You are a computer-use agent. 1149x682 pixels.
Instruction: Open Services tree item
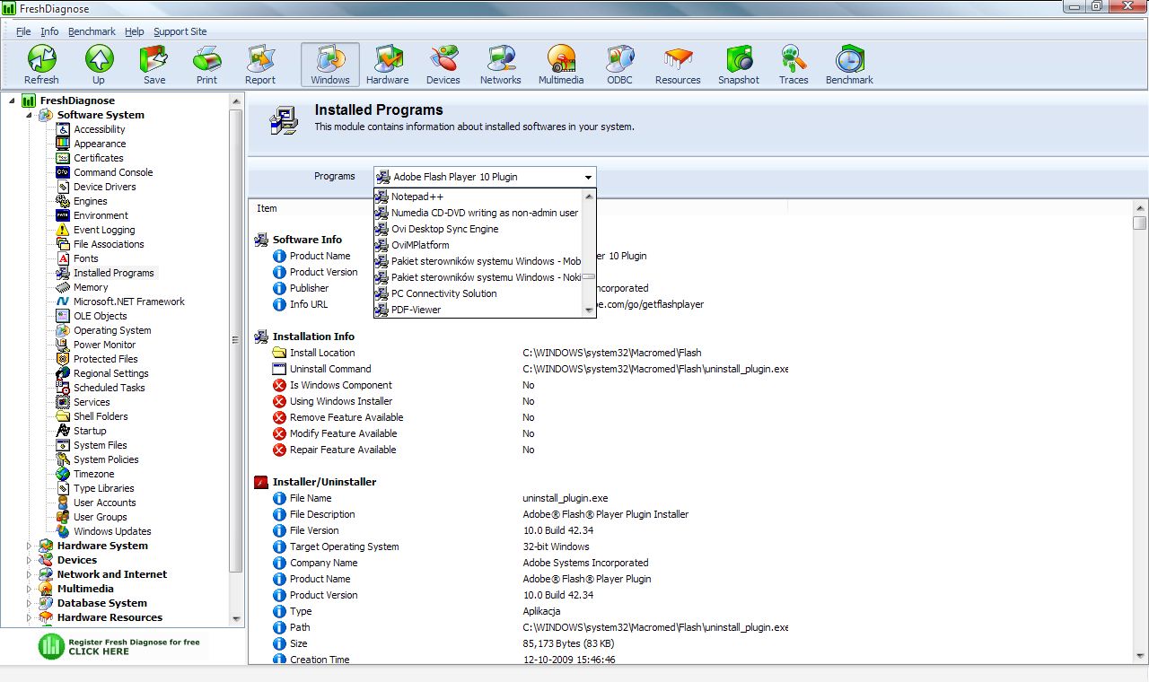point(92,402)
